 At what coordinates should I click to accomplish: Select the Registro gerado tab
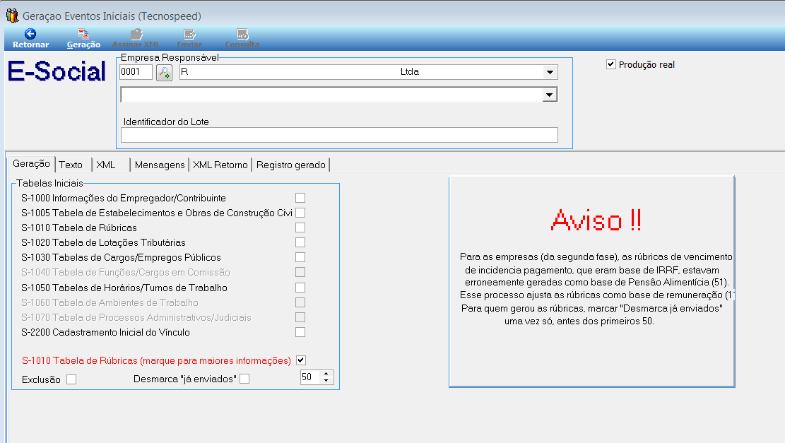[290, 165]
